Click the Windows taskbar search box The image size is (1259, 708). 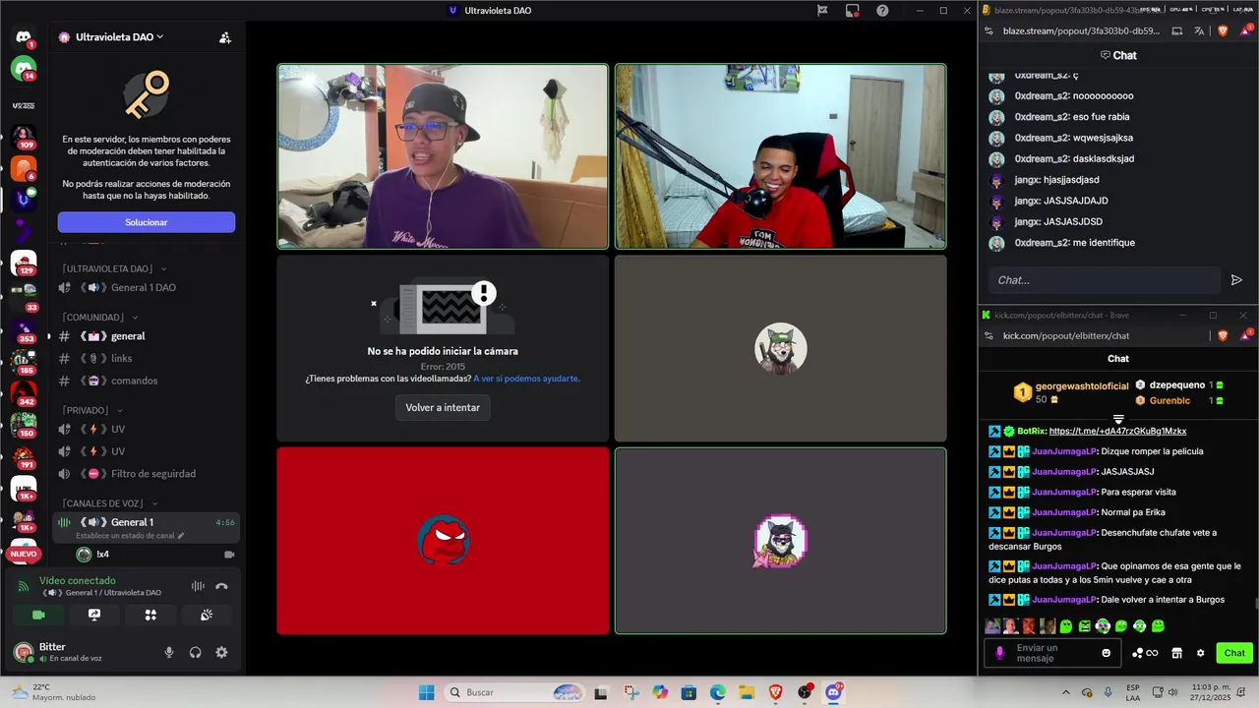[x=514, y=692]
